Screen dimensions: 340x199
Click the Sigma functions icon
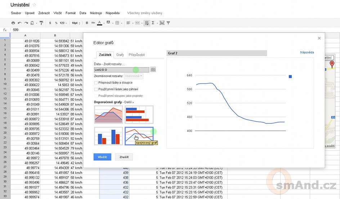coord(153,23)
